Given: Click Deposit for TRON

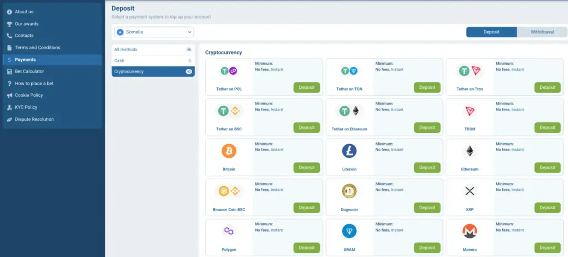Looking at the screenshot, I should pyautogui.click(x=547, y=128).
